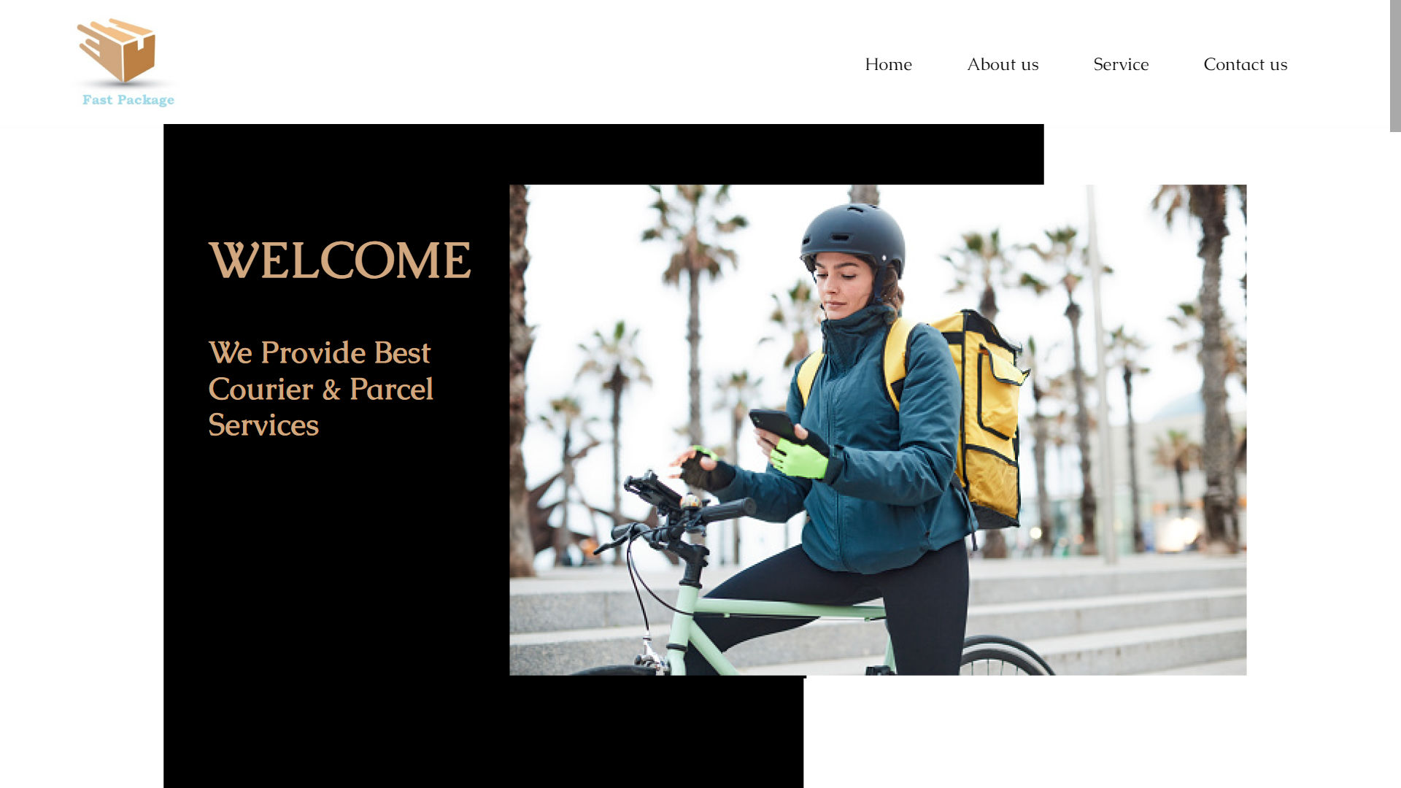Viewport: 1401px width, 788px height.
Task: Click the bicycle handlebar phone mount
Action: [653, 491]
